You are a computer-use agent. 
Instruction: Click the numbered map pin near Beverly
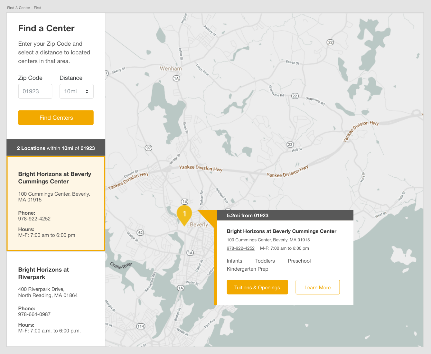[184, 215]
